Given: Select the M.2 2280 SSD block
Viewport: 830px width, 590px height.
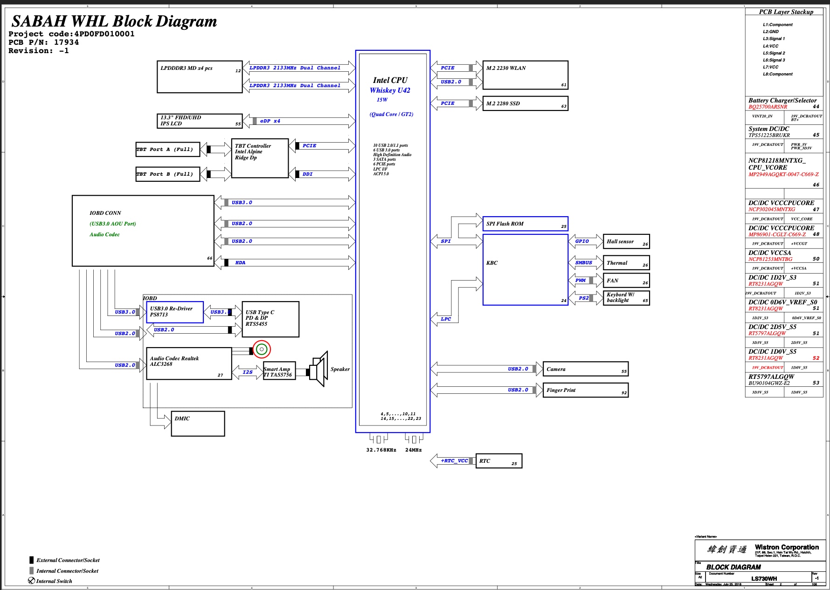Looking at the screenshot, I should click(526, 103).
